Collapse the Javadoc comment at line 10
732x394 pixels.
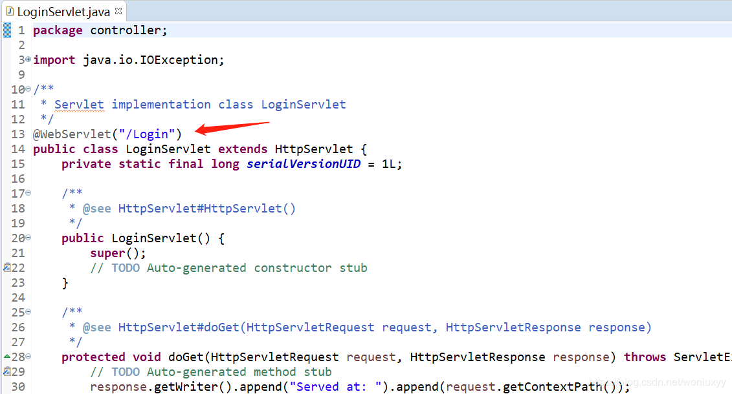[28, 88]
